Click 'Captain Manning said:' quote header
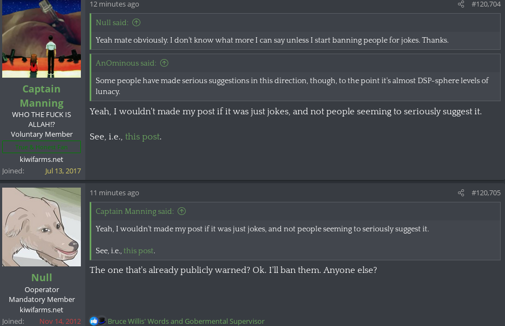The image size is (505, 326). (x=134, y=211)
